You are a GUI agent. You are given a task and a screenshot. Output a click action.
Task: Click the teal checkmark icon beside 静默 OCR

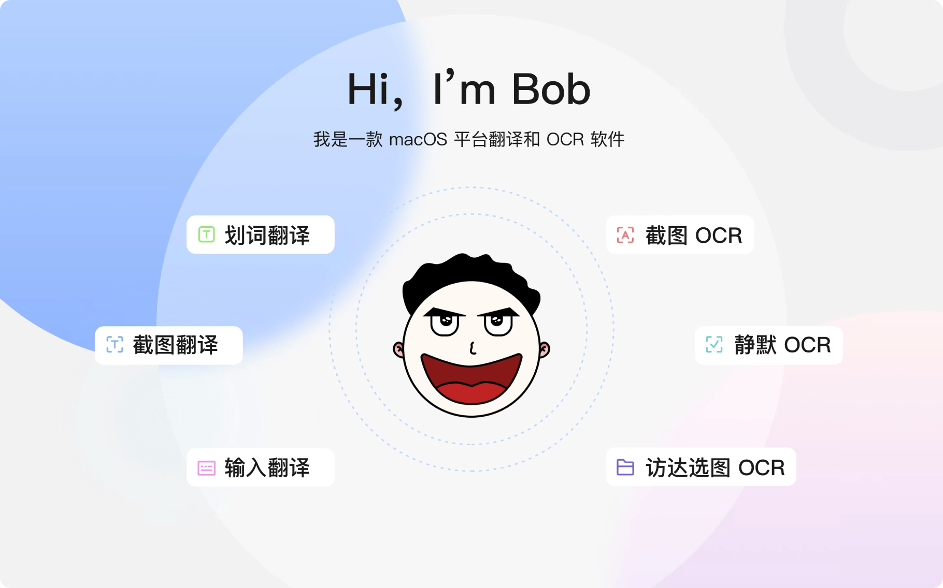[x=714, y=344]
